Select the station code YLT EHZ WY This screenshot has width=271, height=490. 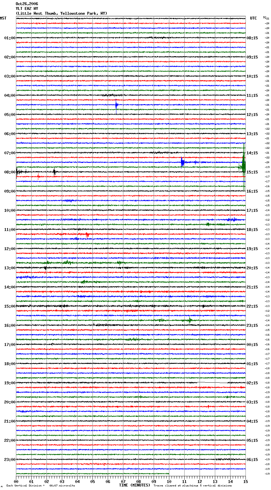point(27,9)
